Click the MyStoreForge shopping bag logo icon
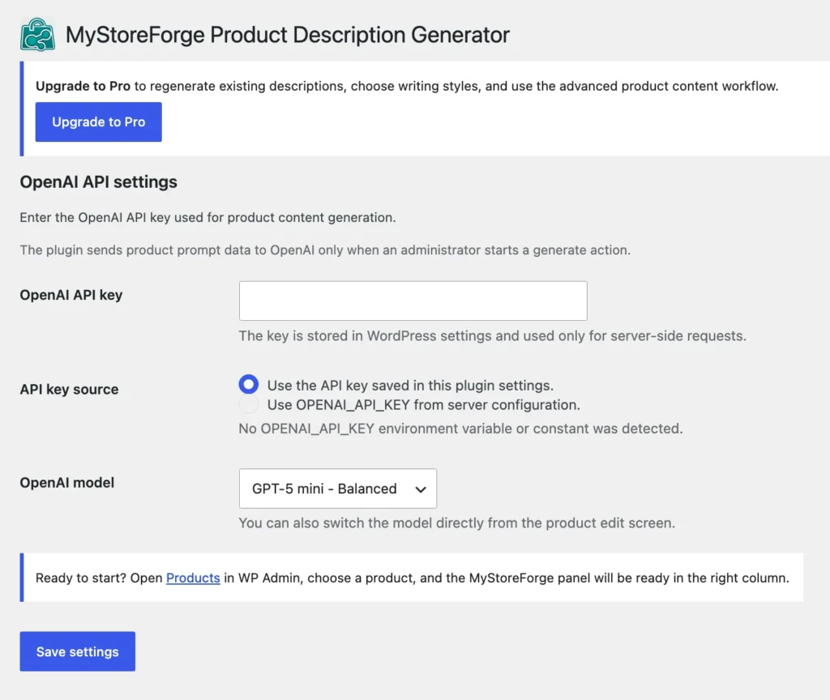 pos(37,34)
